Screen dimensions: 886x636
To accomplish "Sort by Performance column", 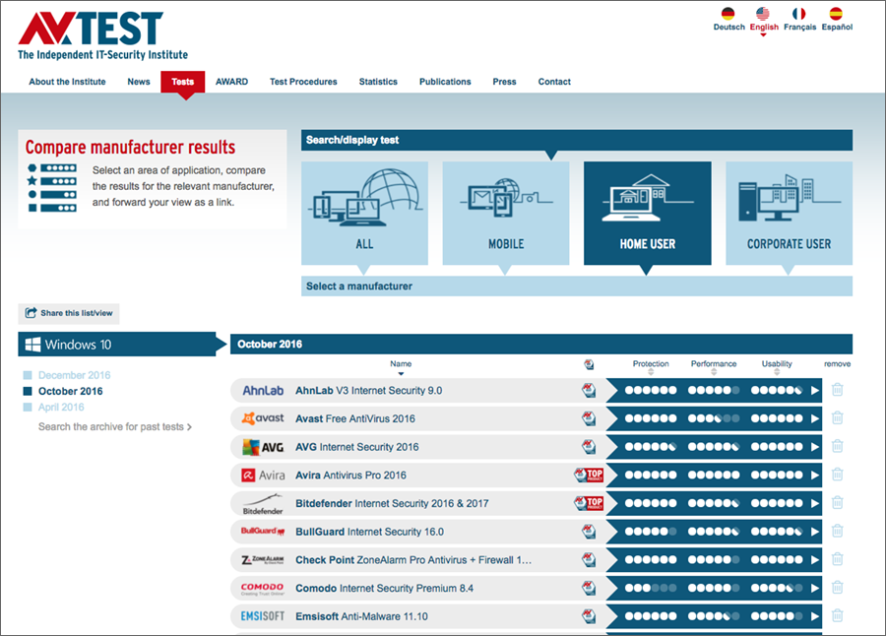I will click(714, 366).
